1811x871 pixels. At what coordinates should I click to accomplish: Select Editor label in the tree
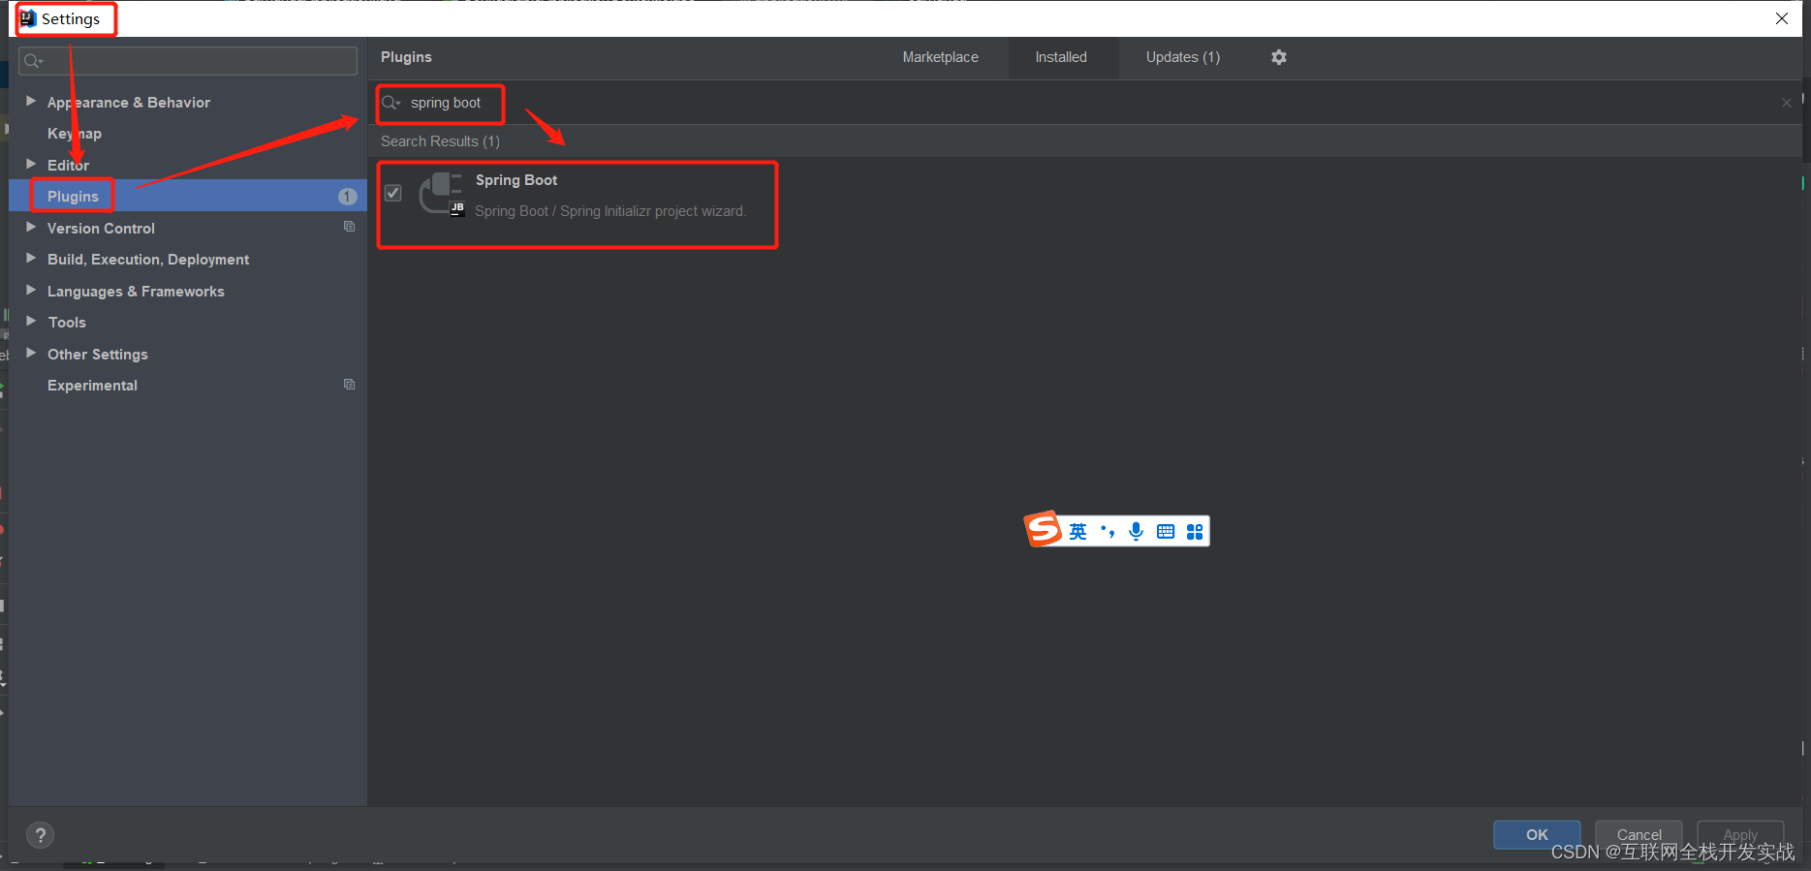coord(68,166)
